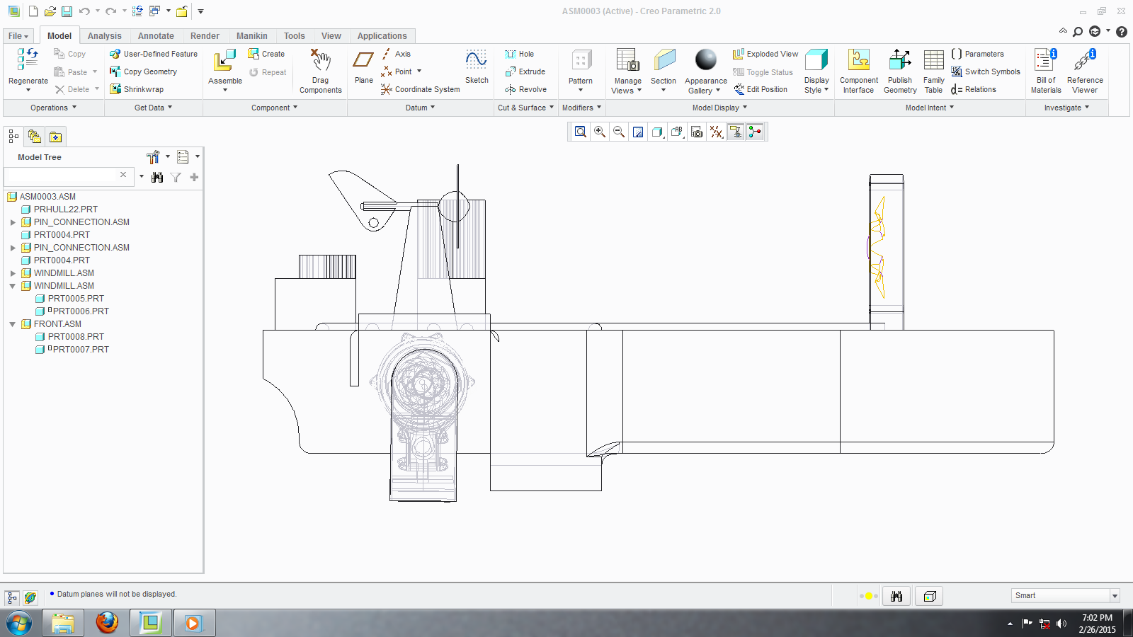Expand the Operations group dropdown
Viewport: 1133px width, 637px height.
coord(53,108)
